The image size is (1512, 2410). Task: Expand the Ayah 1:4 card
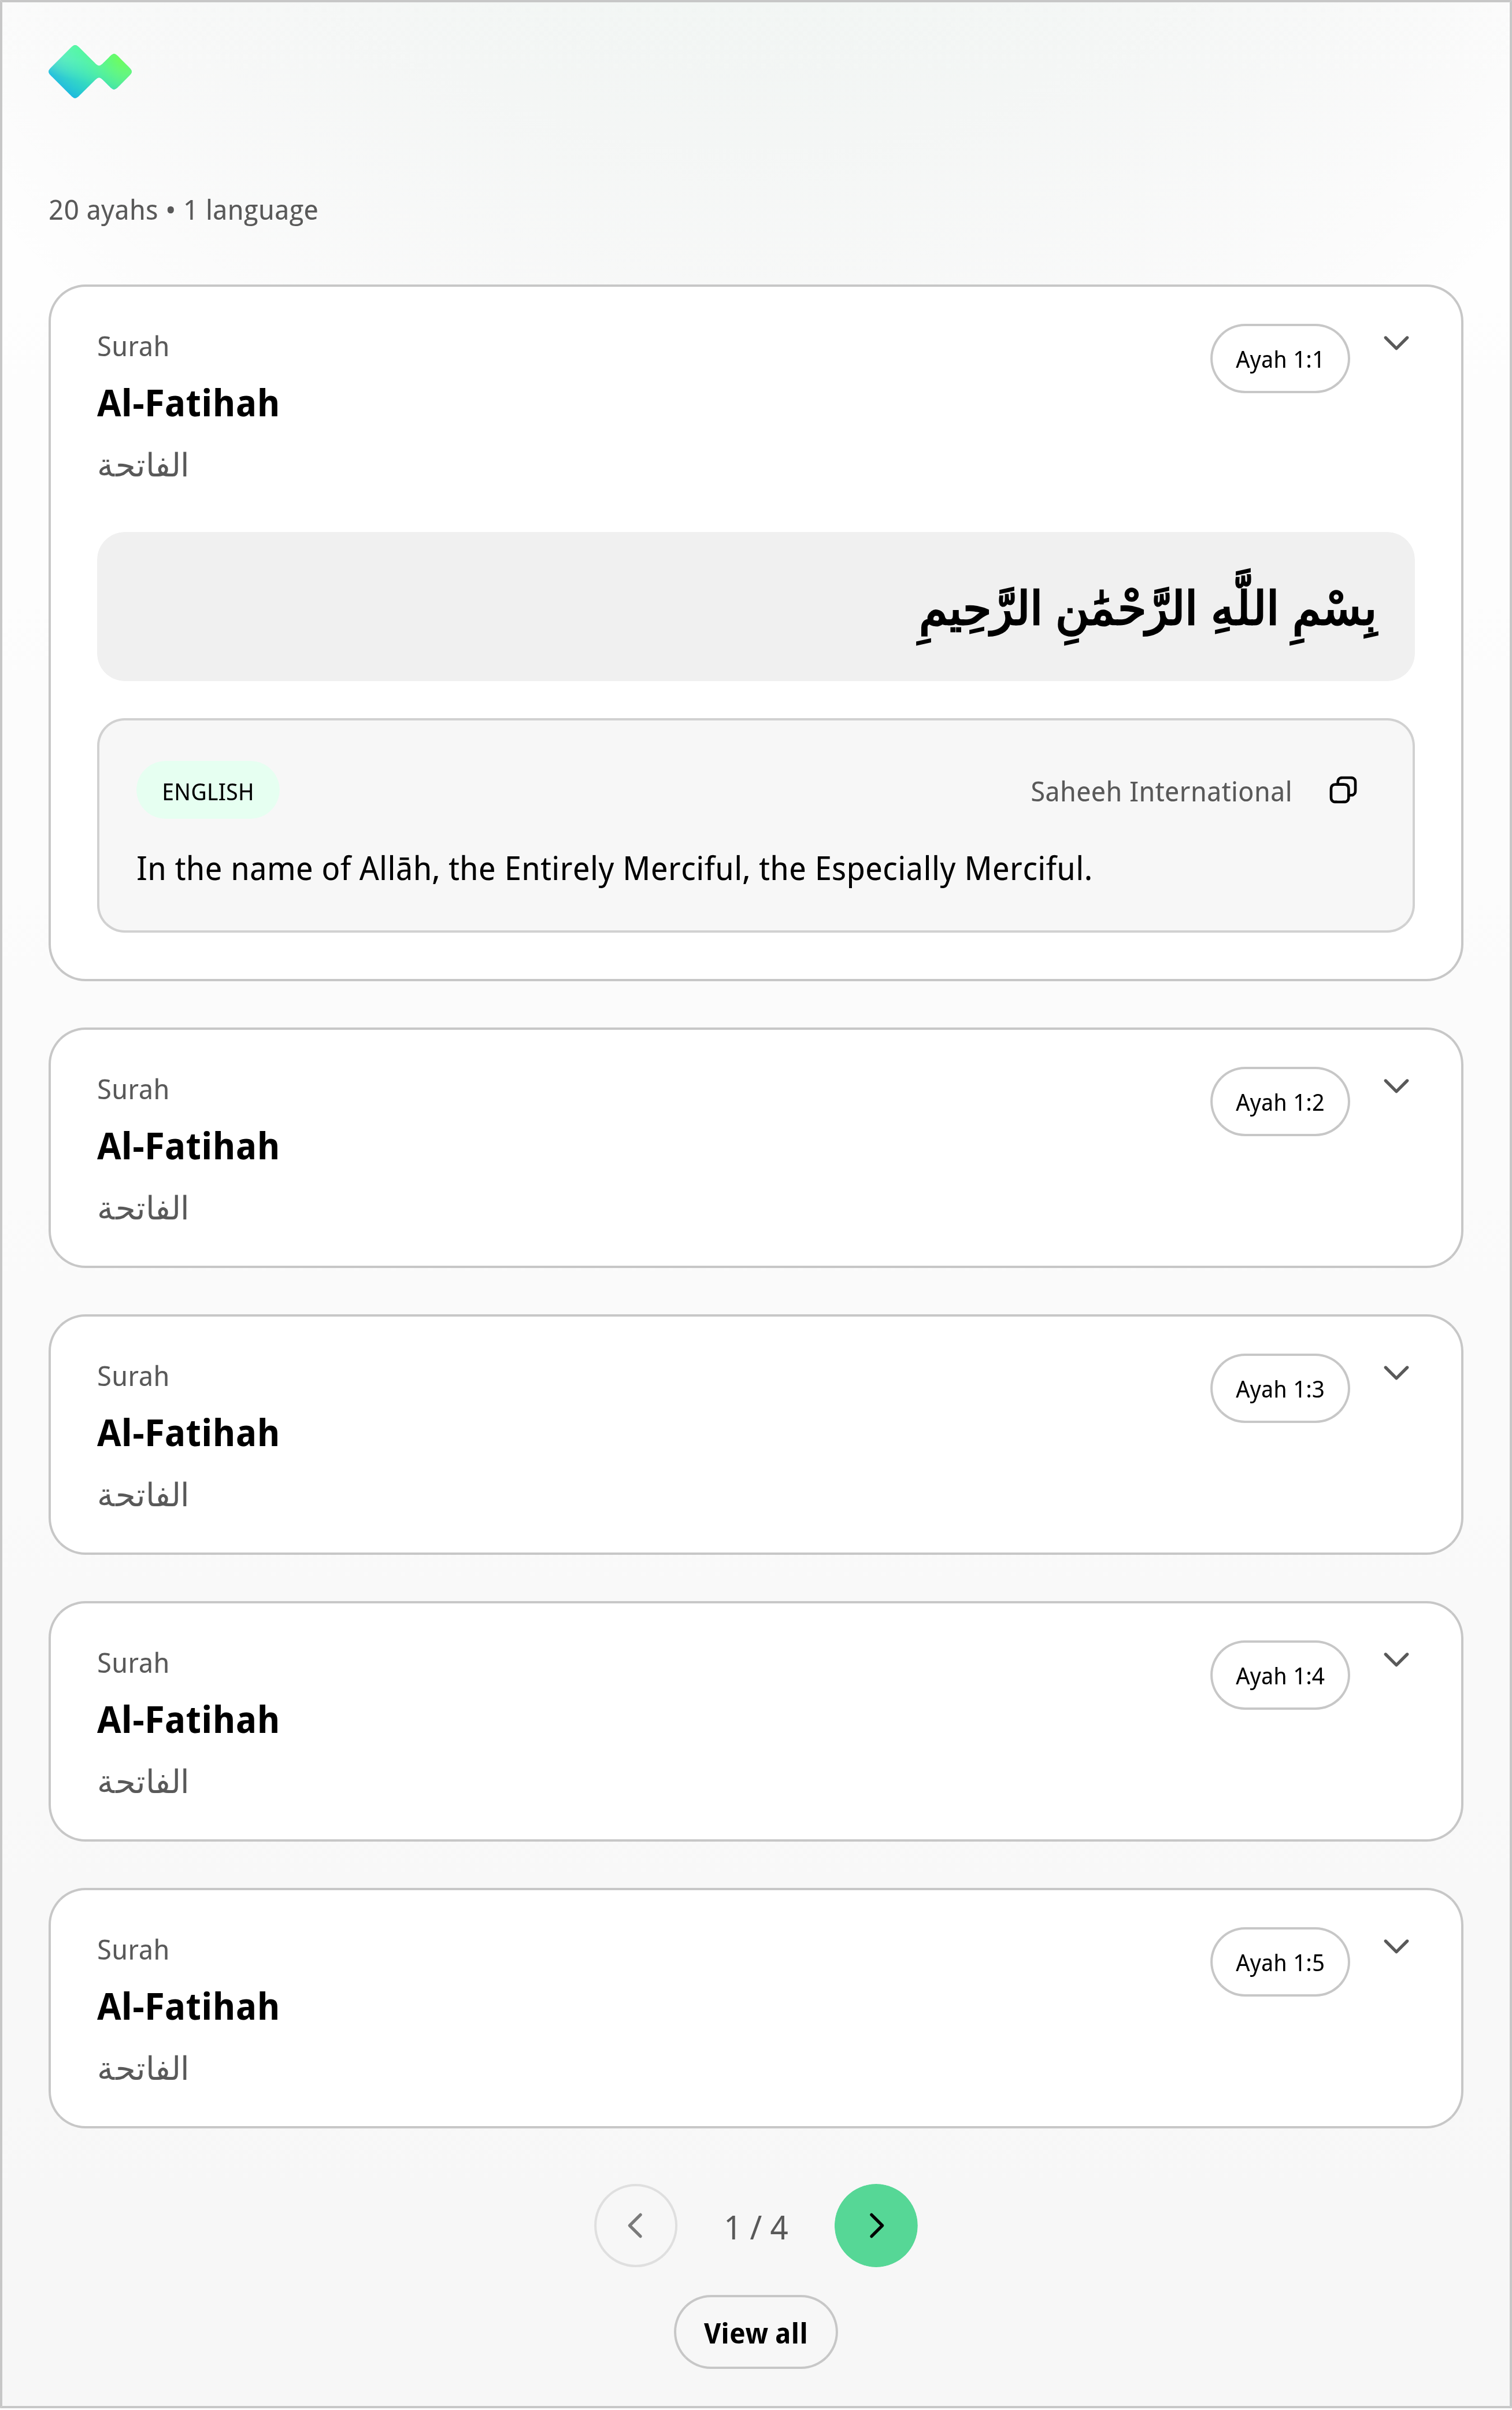point(1397,1659)
